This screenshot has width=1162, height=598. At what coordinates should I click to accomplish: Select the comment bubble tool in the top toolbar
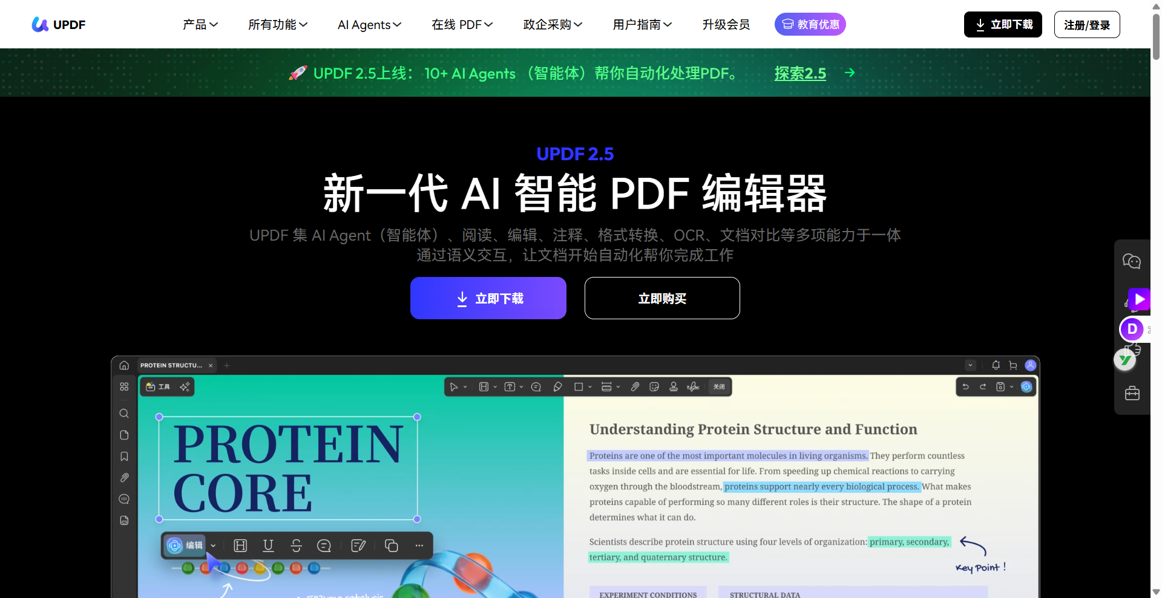536,386
